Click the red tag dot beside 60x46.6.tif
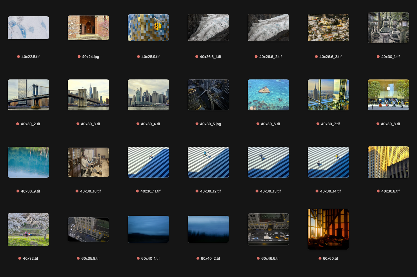This screenshot has width=417, height=277. tap(258, 258)
